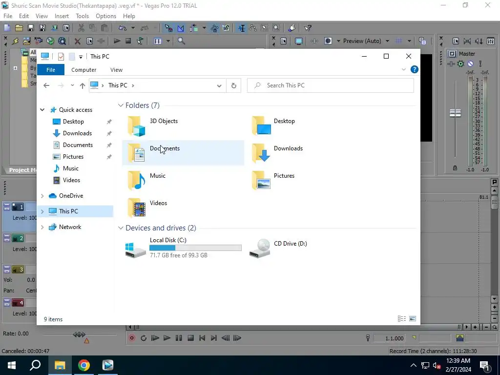Toggle Master bus mute icon
This screenshot has height=375, width=500.
470,64
